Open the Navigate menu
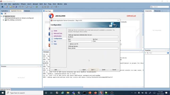Image resolution: width=170 pixels, height=95 pixels. pos(35,4)
